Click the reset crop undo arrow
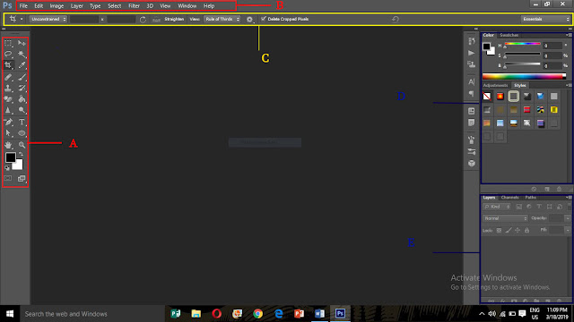Image resolution: width=574 pixels, height=322 pixels. [396, 19]
